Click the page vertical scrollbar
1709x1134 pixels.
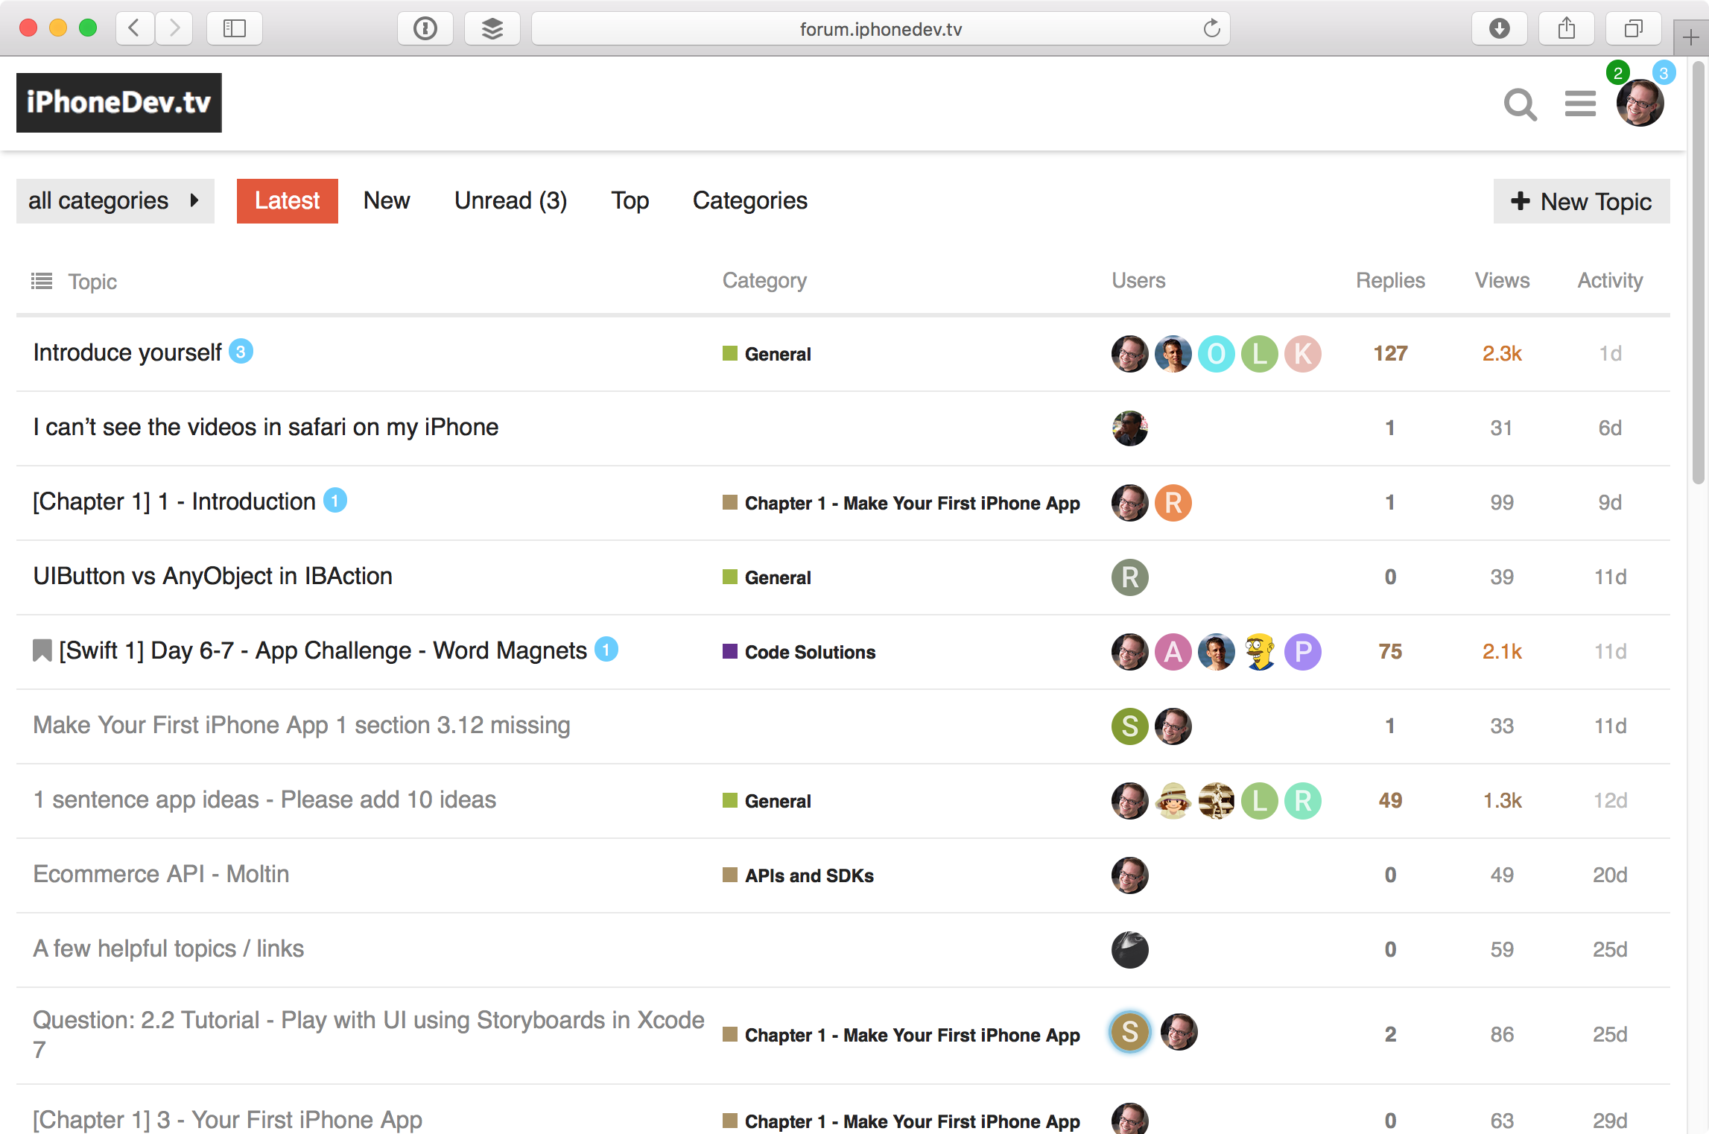[1698, 273]
